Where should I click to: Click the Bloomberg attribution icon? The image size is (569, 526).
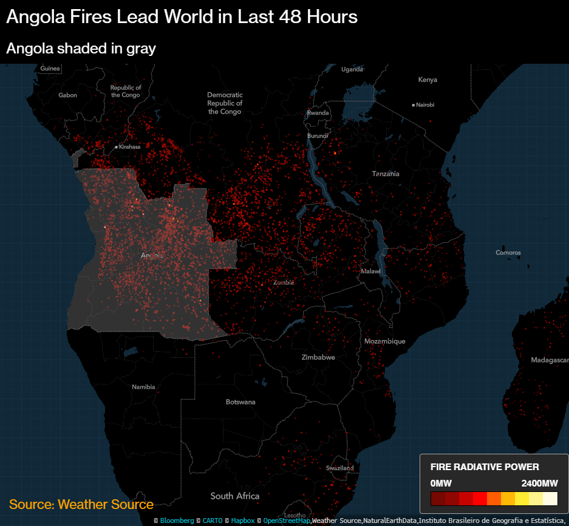(156, 521)
